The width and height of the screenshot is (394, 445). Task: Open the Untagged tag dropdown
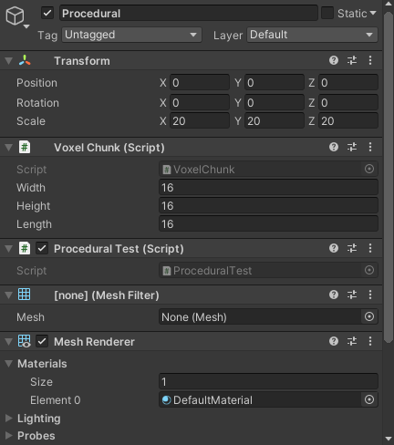[131, 35]
